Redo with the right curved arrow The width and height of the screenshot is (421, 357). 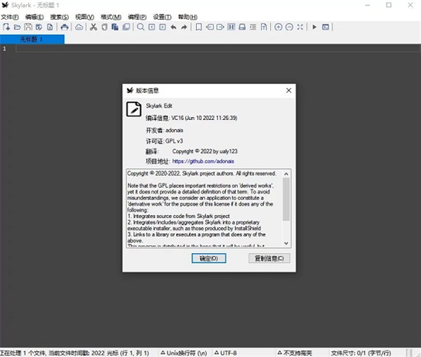pos(184,27)
